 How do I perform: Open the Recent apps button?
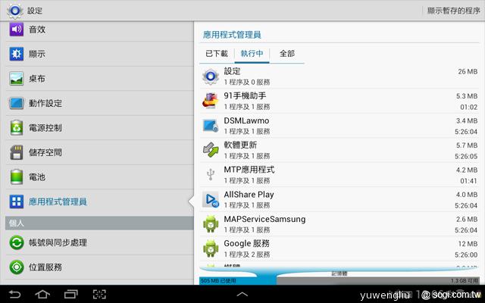pos(70,294)
